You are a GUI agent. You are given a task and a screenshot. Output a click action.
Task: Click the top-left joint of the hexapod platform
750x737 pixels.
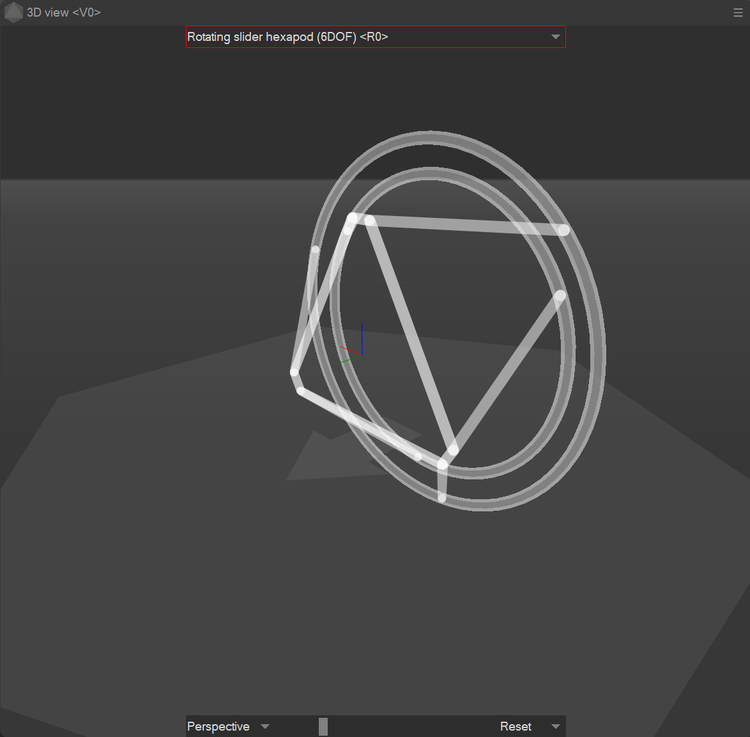coord(352,219)
